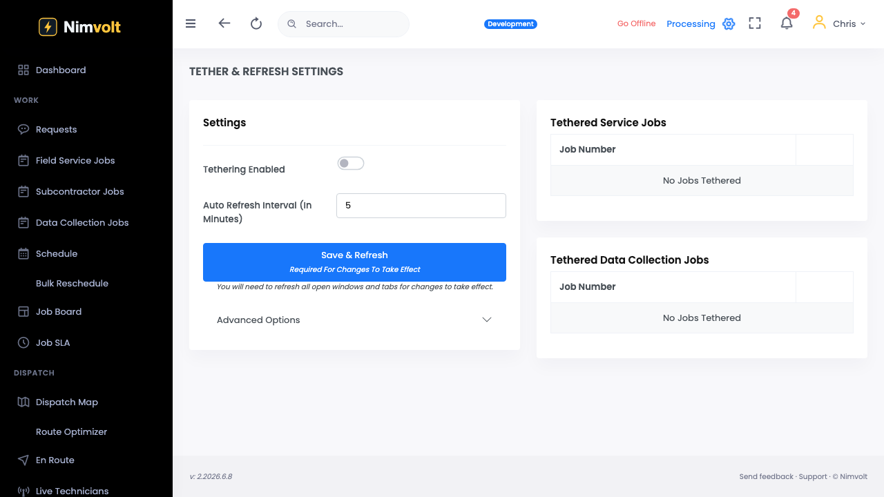
Task: Click the Schedule calendar icon
Action: coord(23,253)
